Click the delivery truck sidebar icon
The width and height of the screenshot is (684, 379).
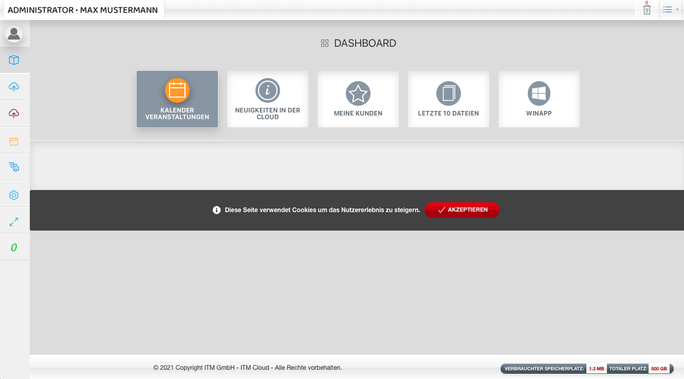pos(14,166)
